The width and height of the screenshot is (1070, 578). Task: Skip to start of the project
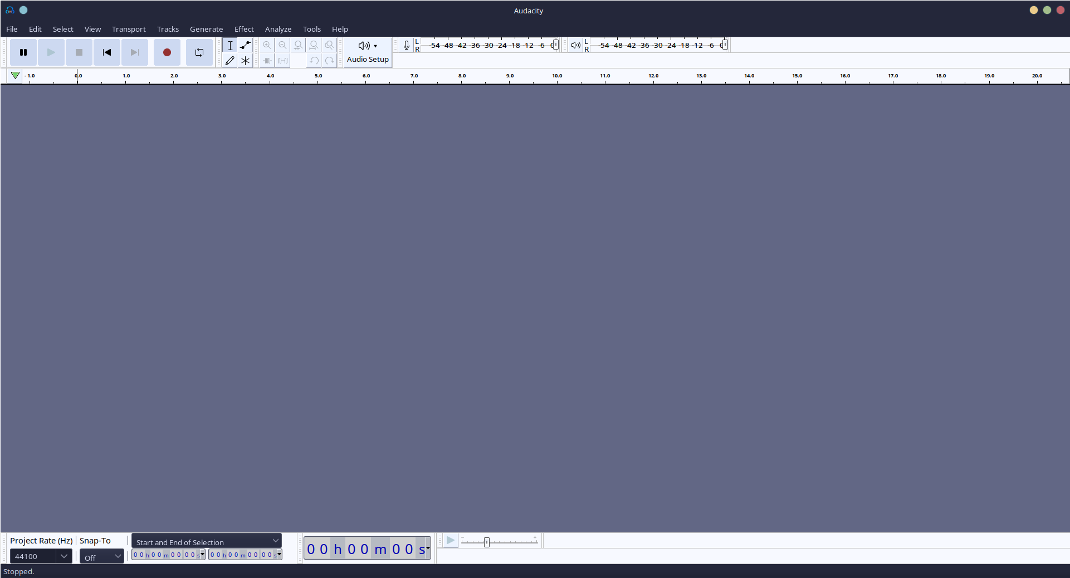107,52
